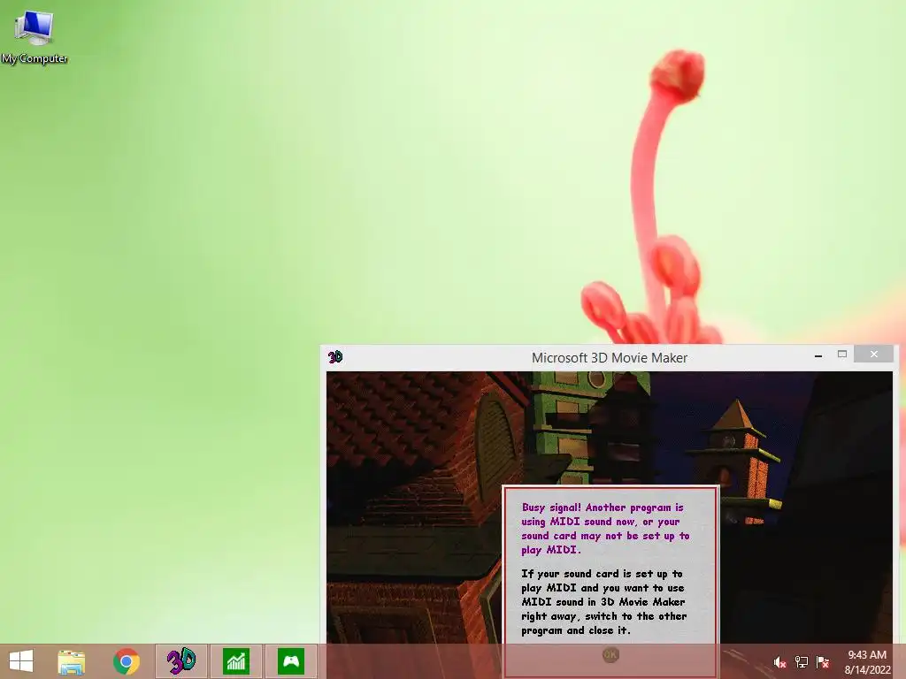Viewport: 906px width, 679px height.
Task: Click the 3D icon in window title bar
Action: [x=335, y=357]
